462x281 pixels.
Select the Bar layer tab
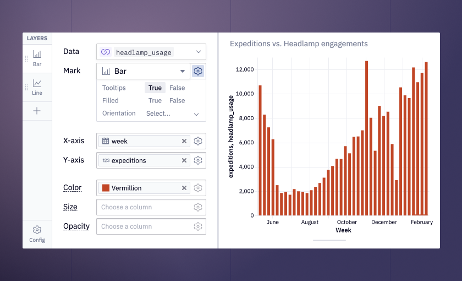click(x=37, y=59)
